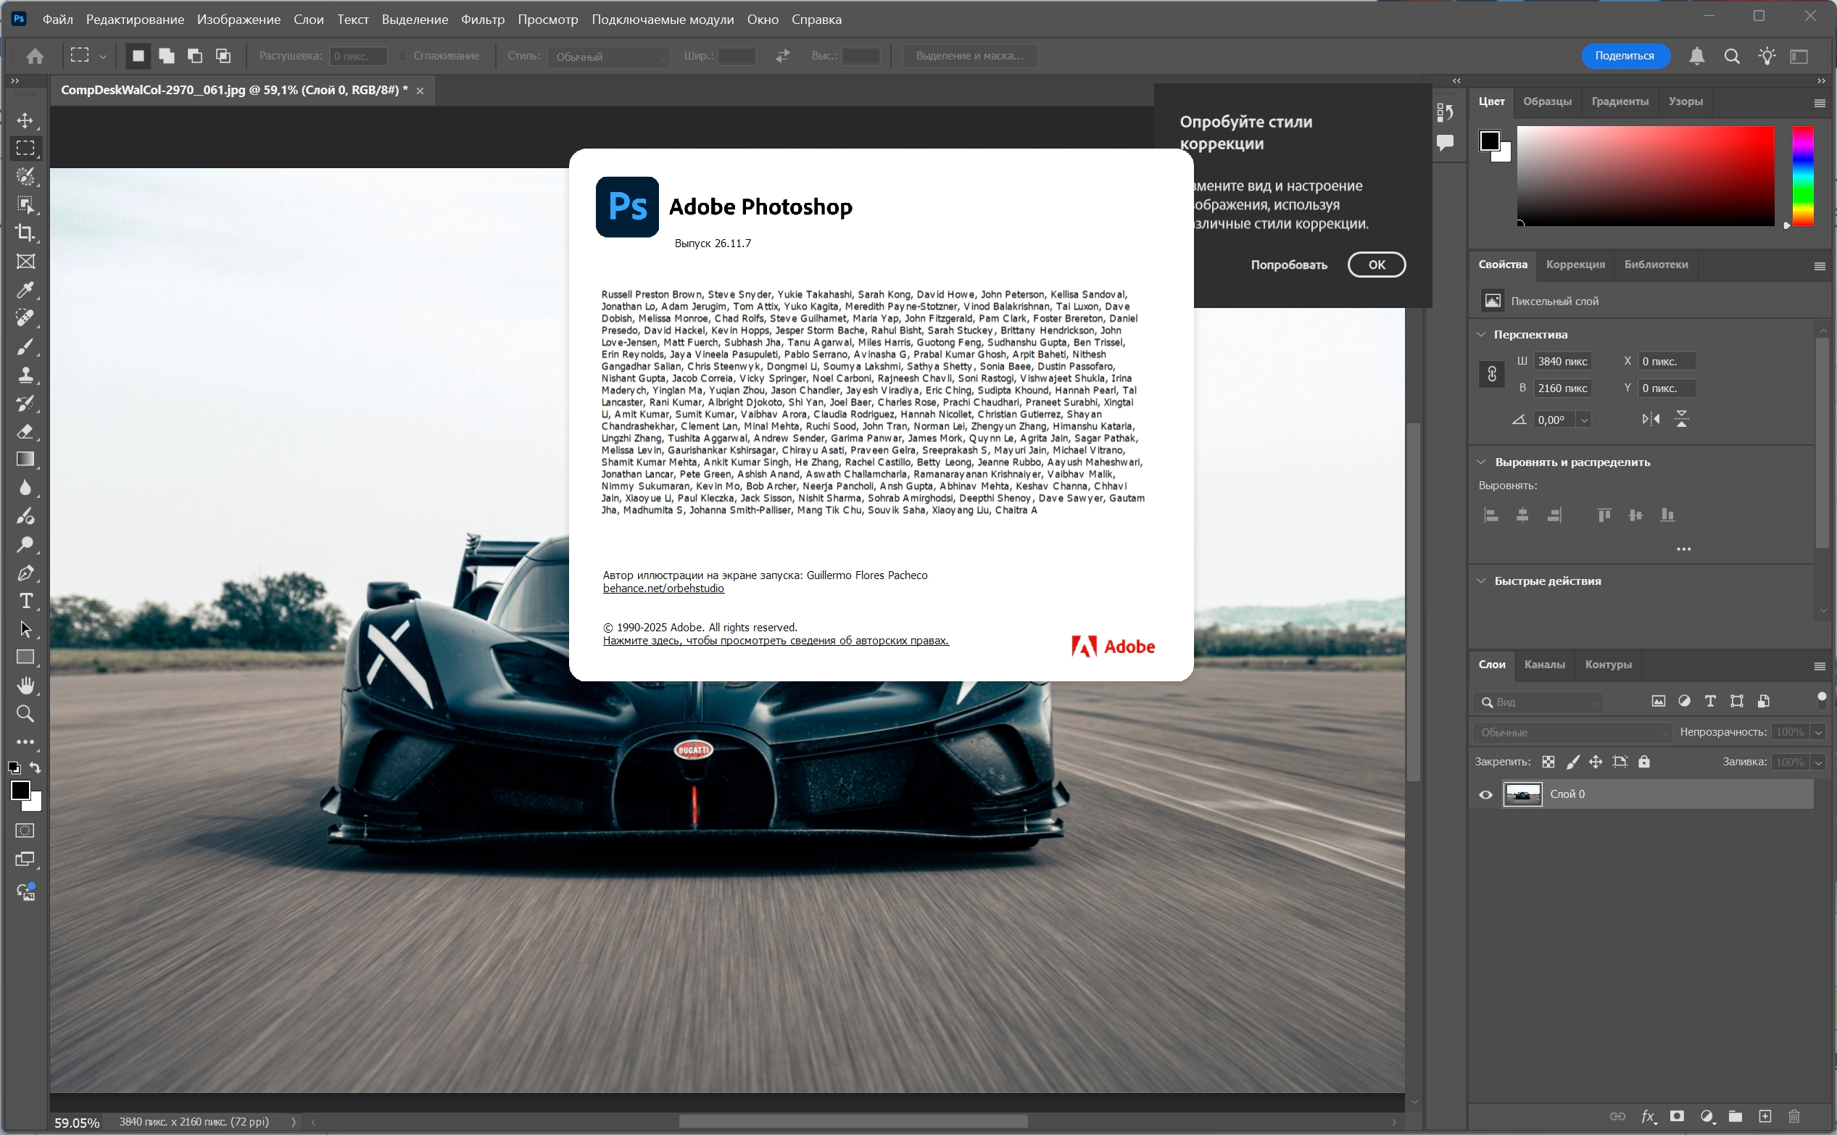Image resolution: width=1837 pixels, height=1135 pixels.
Task: Click the Попробовать button
Action: tap(1288, 265)
